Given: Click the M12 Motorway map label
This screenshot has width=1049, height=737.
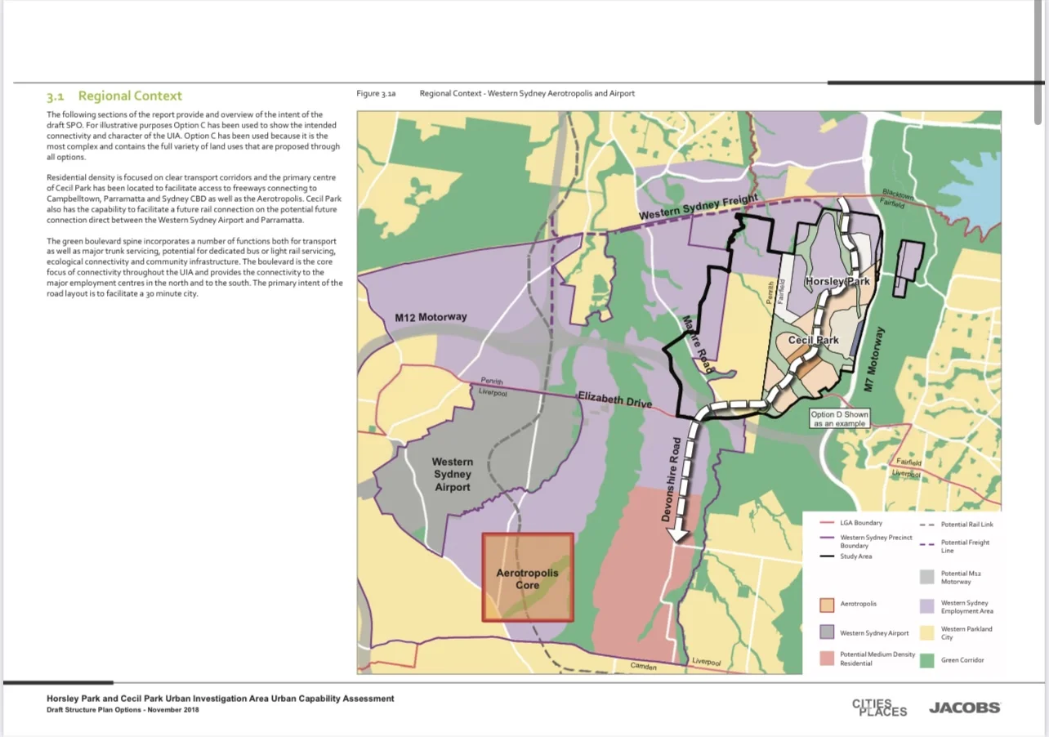Looking at the screenshot, I should point(431,317).
